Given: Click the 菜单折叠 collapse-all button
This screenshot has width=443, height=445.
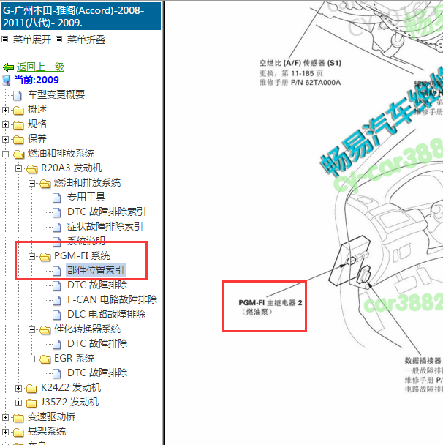Looking at the screenshot, I should click(x=86, y=40).
